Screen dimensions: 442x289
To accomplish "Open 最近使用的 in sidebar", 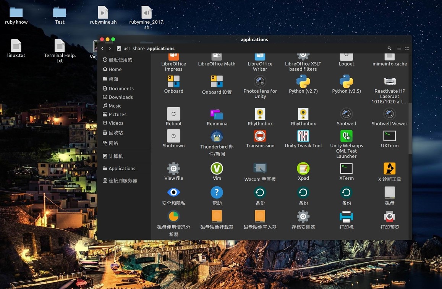I will pos(118,60).
